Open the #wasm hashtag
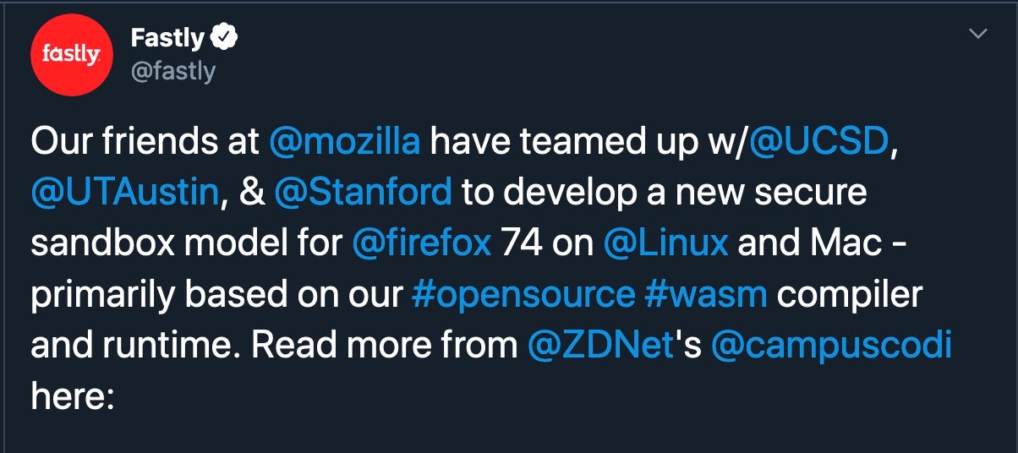Viewport: 1018px width, 453px height. pyautogui.click(x=706, y=294)
